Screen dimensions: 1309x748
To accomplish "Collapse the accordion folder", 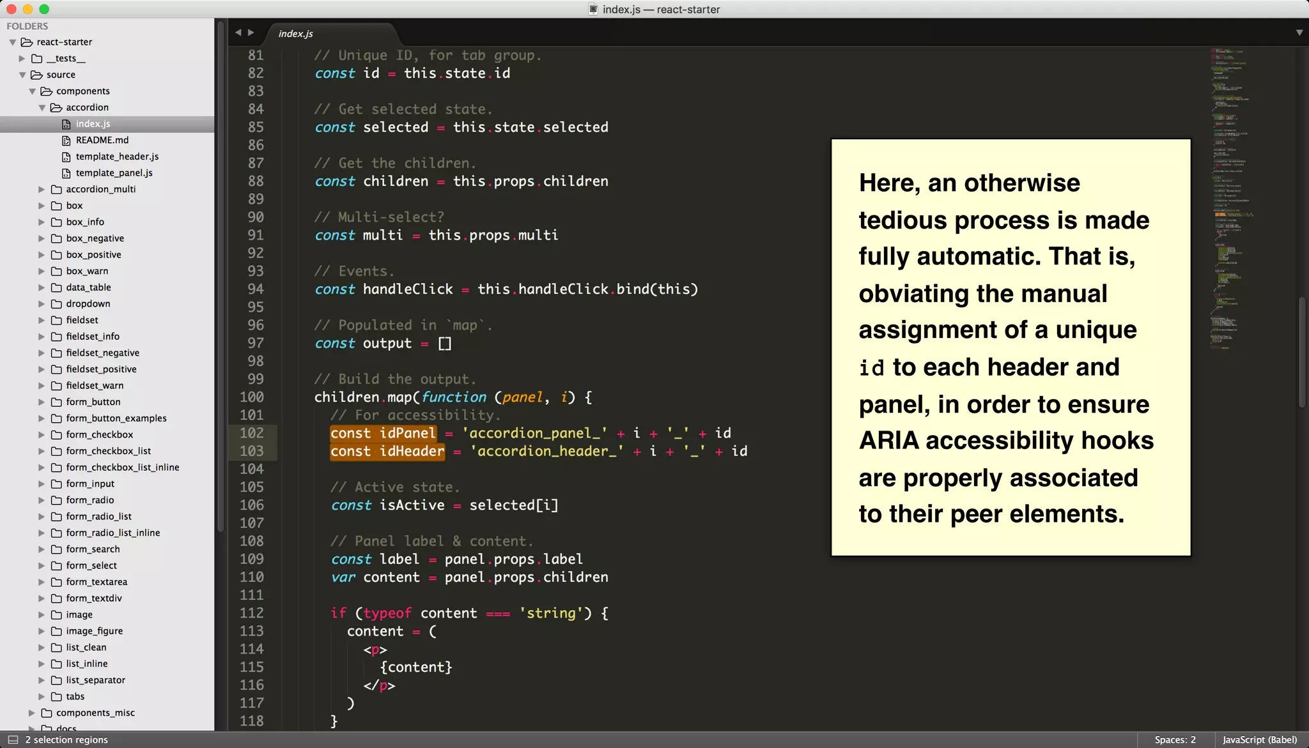I will pyautogui.click(x=42, y=108).
